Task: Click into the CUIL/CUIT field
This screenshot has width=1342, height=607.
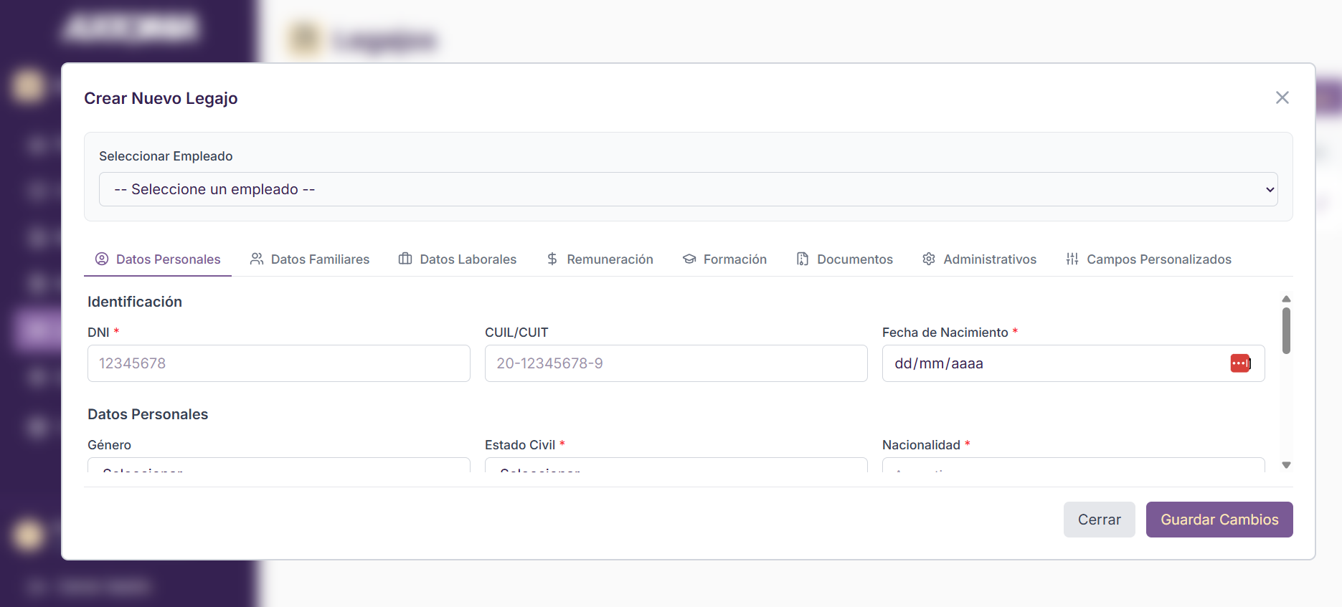Action: 676,363
